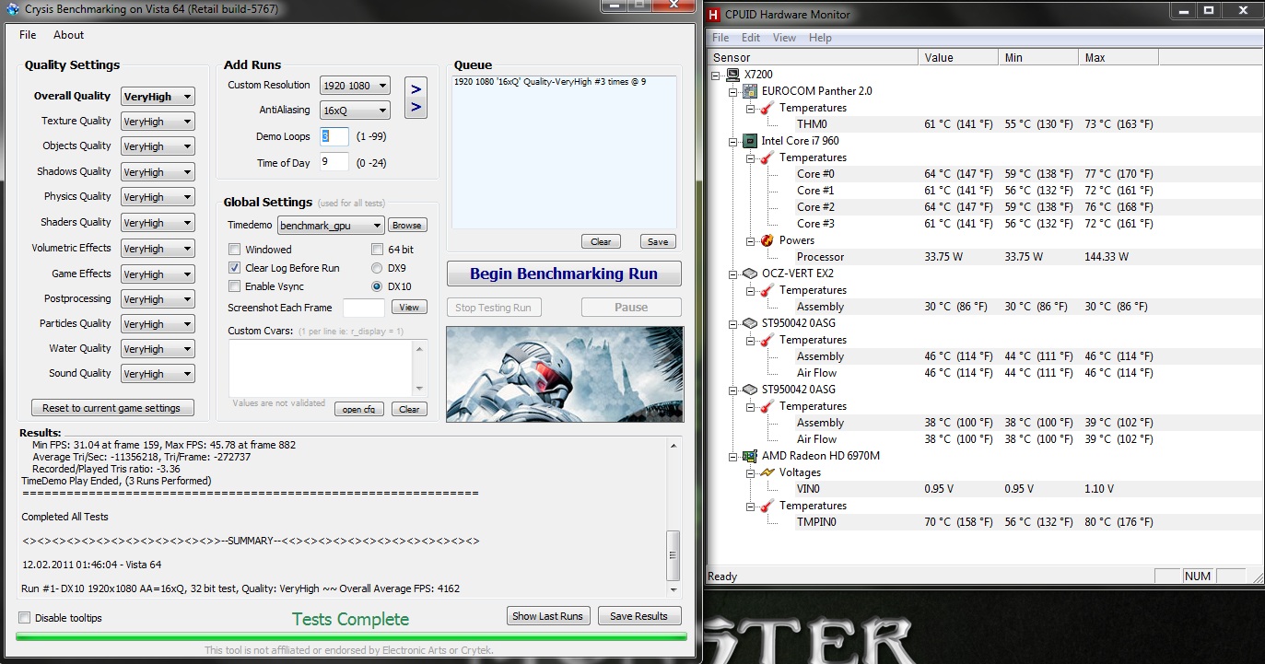Viewport: 1265px width, 664px height.
Task: Click the thermometer icon under Intel Core i7 960
Action: (767, 157)
